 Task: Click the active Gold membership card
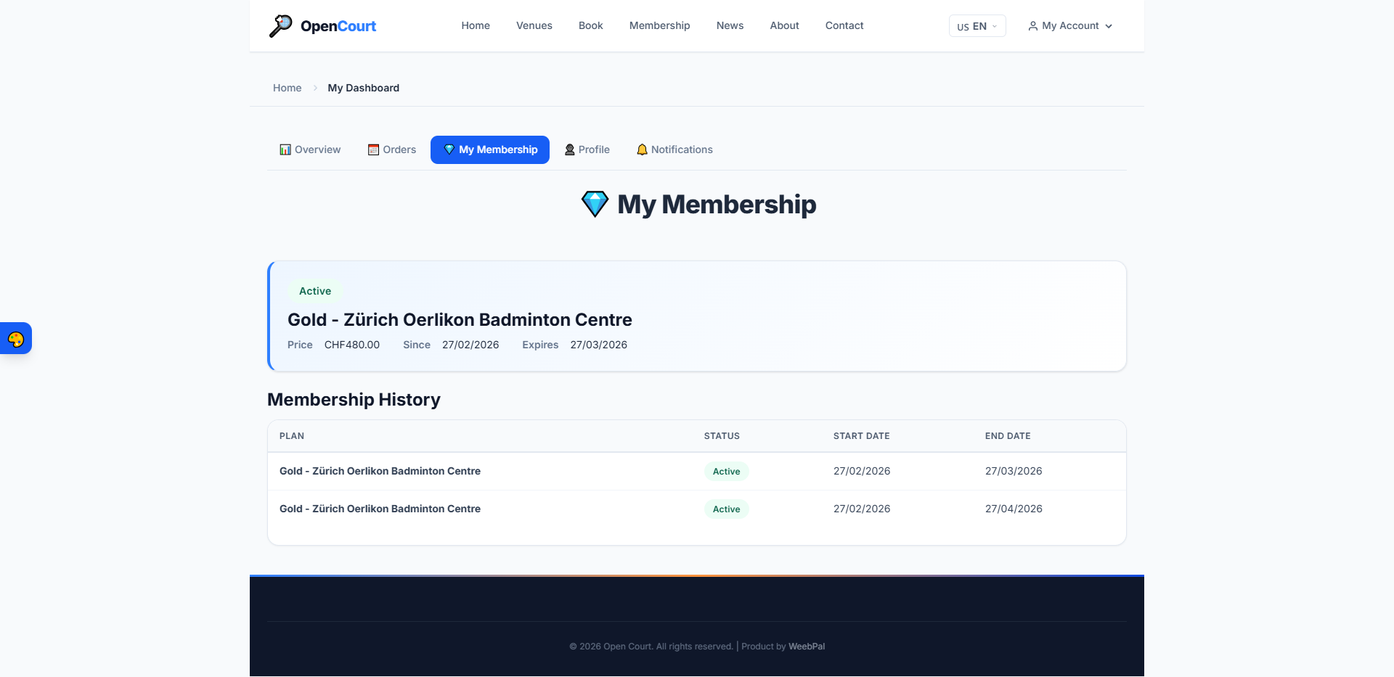(x=697, y=316)
